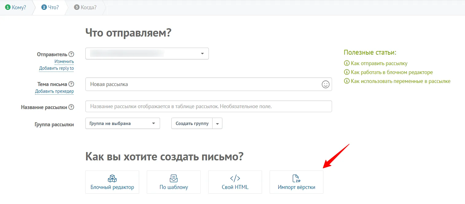Click Изменить link under sender
Viewport: 465px width, 204px height.
(64, 61)
